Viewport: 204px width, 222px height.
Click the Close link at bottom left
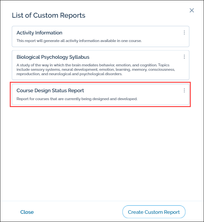pyautogui.click(x=27, y=212)
